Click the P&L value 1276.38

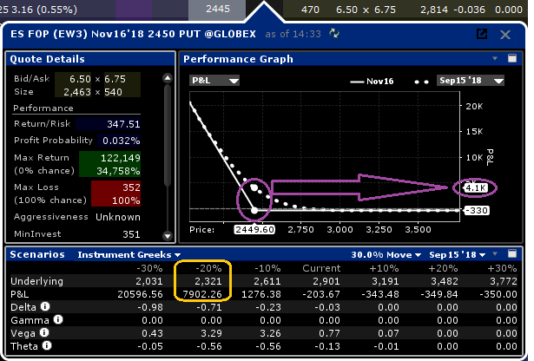261,294
